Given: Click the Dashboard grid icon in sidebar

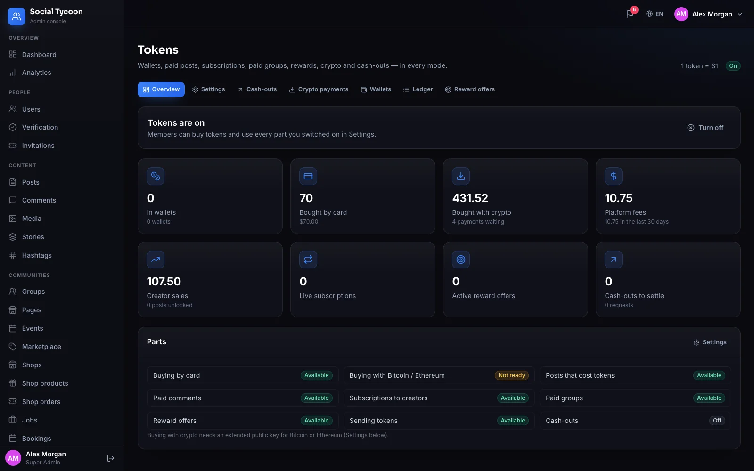Looking at the screenshot, I should point(13,55).
